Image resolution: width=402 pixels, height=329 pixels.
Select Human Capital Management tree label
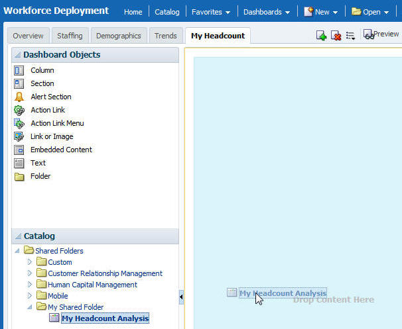[93, 285]
